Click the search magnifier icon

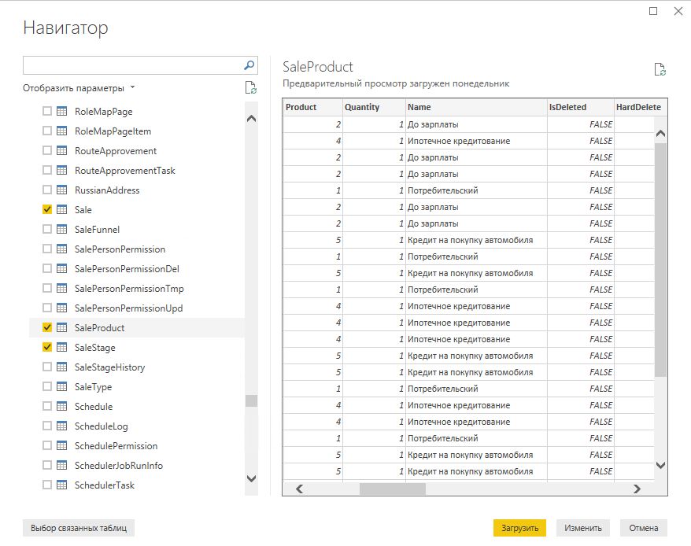(x=249, y=65)
